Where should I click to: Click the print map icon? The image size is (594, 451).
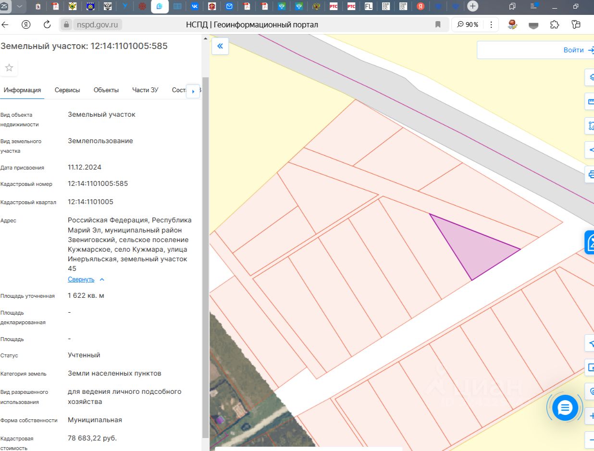pos(590,174)
